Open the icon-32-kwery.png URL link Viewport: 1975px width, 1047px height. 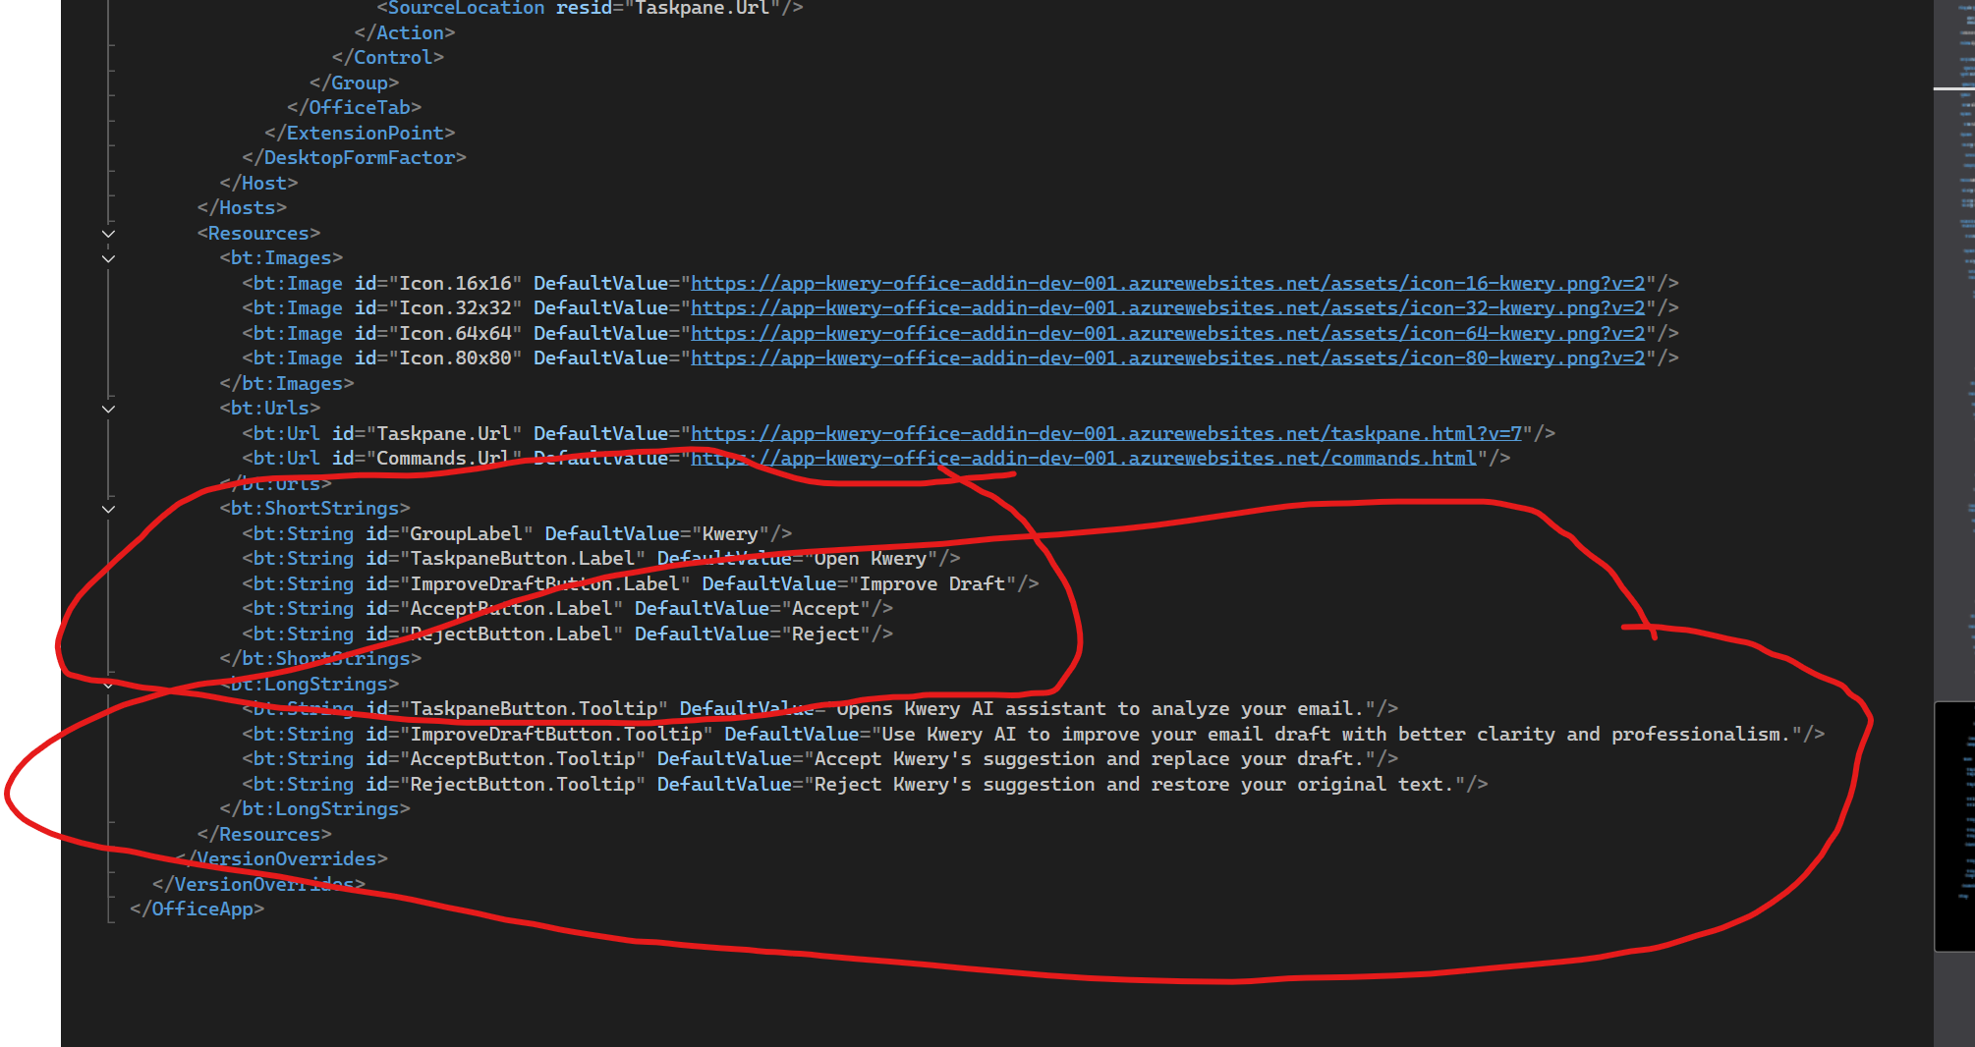click(1167, 308)
